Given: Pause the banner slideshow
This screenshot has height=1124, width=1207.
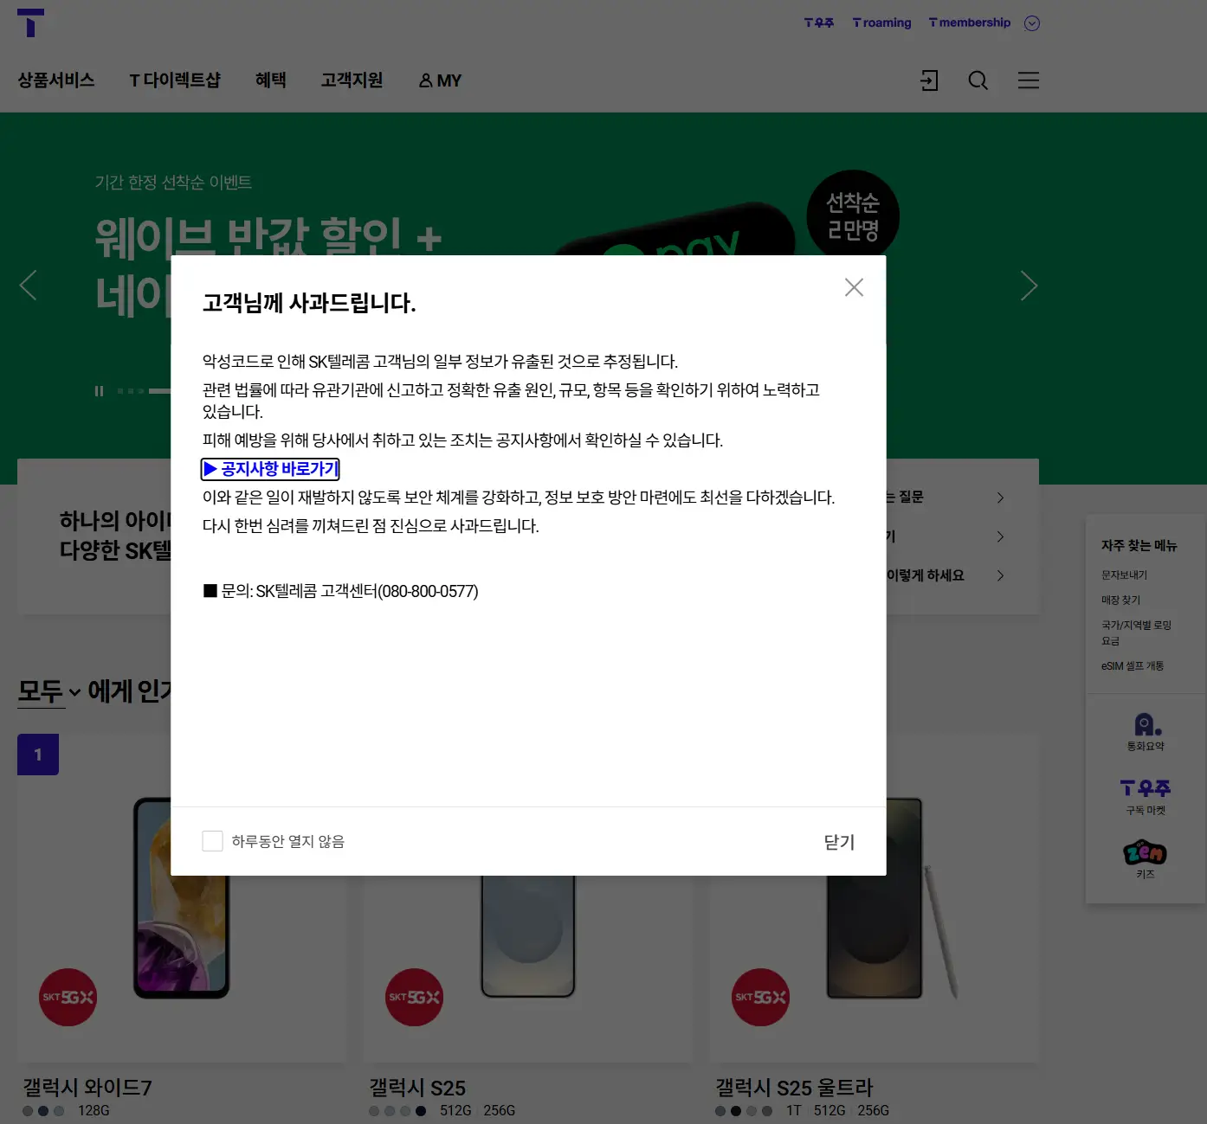Looking at the screenshot, I should pyautogui.click(x=99, y=390).
